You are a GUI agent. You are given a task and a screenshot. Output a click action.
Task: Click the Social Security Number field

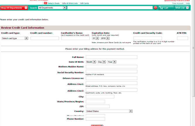(112, 71)
